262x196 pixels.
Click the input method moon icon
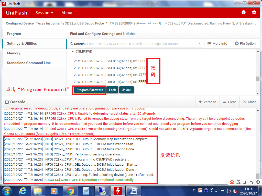[x=245, y=182]
